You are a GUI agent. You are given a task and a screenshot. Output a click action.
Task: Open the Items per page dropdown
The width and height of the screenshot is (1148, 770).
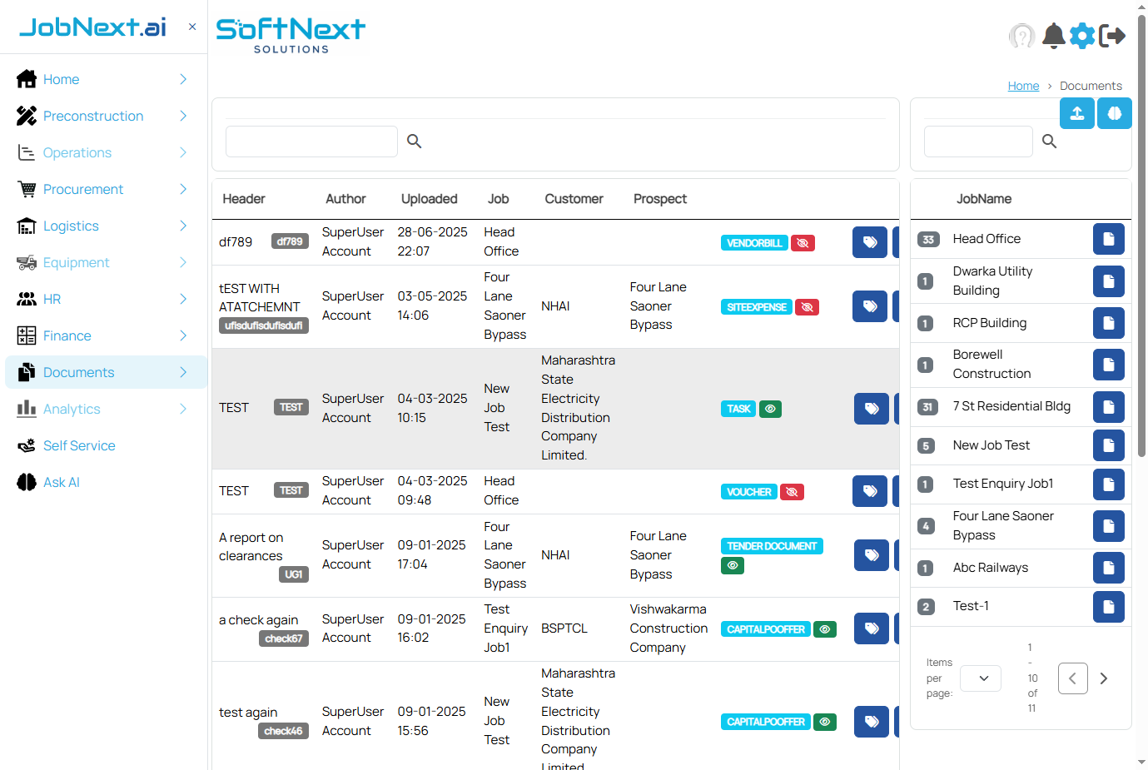coord(980,678)
